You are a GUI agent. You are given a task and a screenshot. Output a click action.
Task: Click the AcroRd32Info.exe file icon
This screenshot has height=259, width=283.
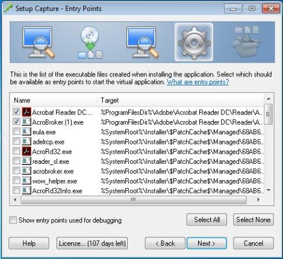point(26,191)
